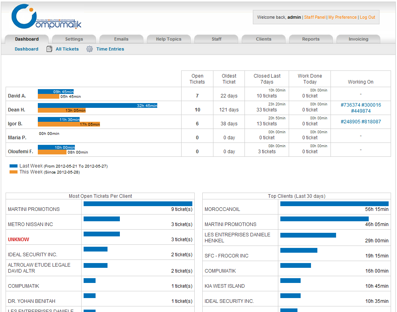Open ticket #300016
The image size is (397, 312).
point(371,105)
